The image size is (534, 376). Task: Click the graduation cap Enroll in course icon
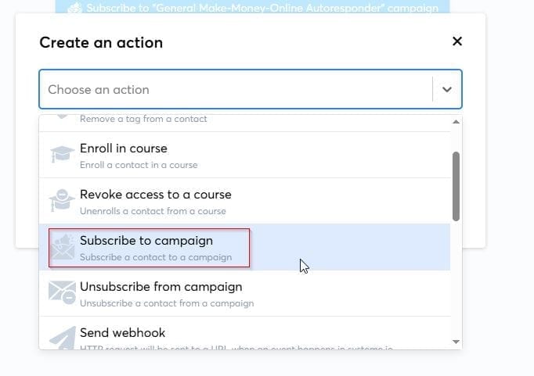click(x=62, y=155)
